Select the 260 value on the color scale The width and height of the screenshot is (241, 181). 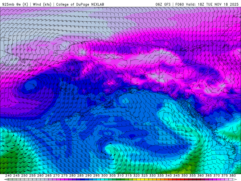pos(40,176)
